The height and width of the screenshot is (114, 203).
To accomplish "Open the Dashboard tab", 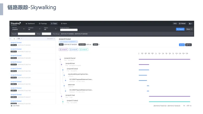I will point(30,23).
